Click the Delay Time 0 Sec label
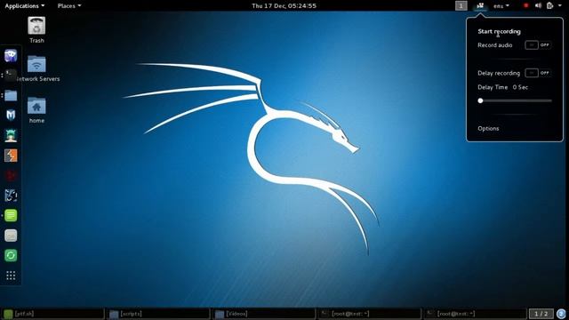This screenshot has height=320, width=569. [503, 87]
